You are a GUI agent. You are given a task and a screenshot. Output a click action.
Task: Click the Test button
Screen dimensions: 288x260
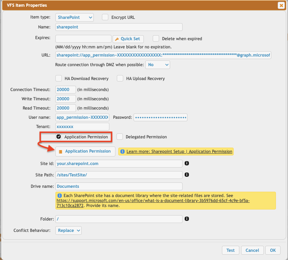[x=230, y=250]
